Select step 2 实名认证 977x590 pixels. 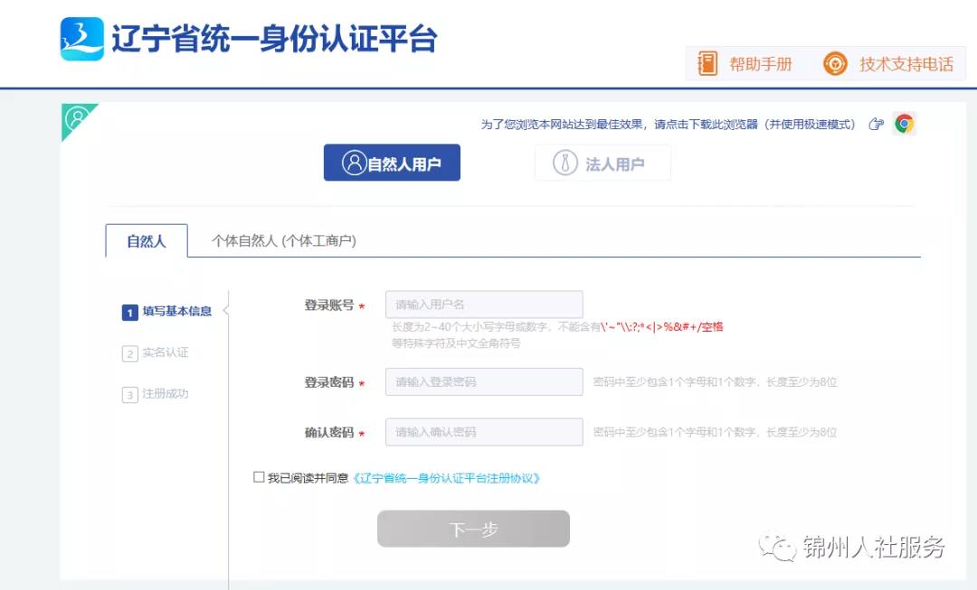(156, 353)
